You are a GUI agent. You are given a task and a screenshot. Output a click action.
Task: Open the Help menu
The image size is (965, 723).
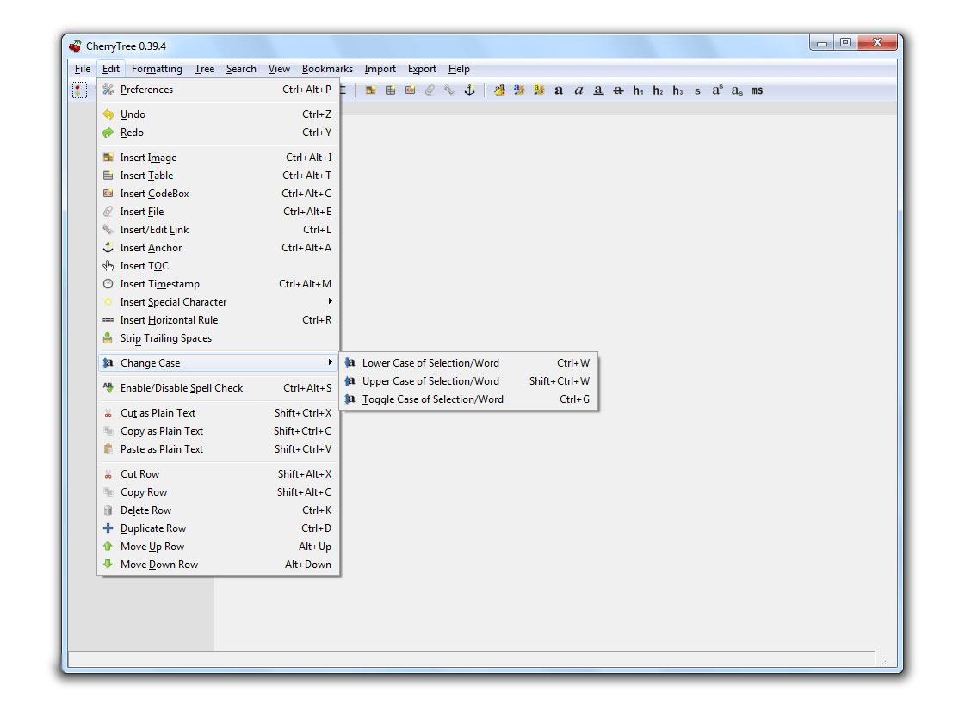click(x=459, y=69)
